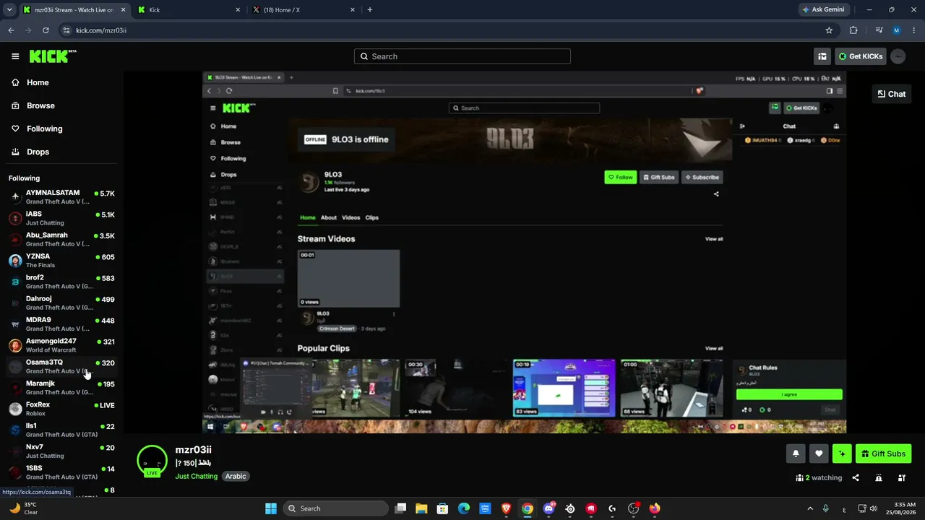Viewport: 925px width, 520px height.
Task: Open Asmongold247 channel avatar
Action: point(15,345)
